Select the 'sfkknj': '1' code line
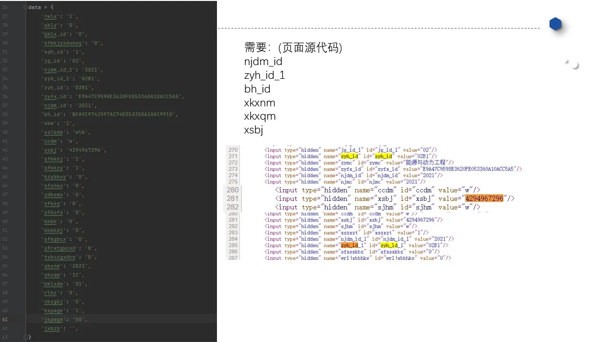The image size is (609, 342). point(63,159)
